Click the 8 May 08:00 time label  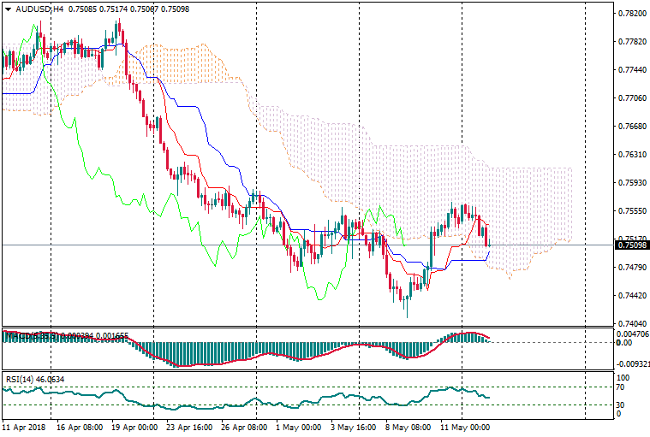410,425
